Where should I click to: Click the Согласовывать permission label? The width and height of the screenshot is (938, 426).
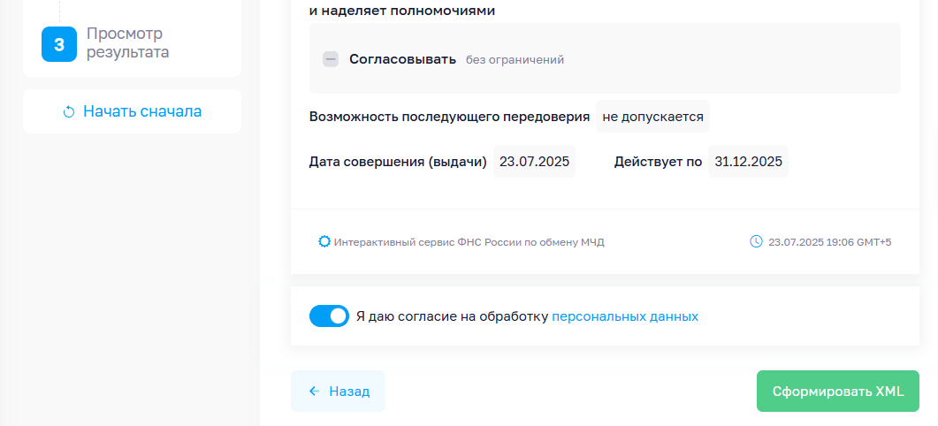pyautogui.click(x=402, y=59)
